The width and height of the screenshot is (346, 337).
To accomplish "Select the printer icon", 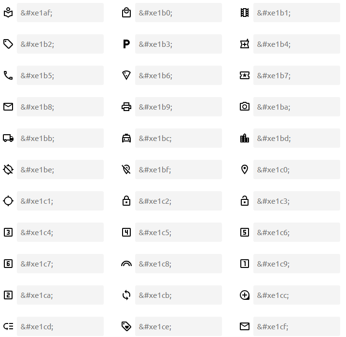I will (126, 107).
